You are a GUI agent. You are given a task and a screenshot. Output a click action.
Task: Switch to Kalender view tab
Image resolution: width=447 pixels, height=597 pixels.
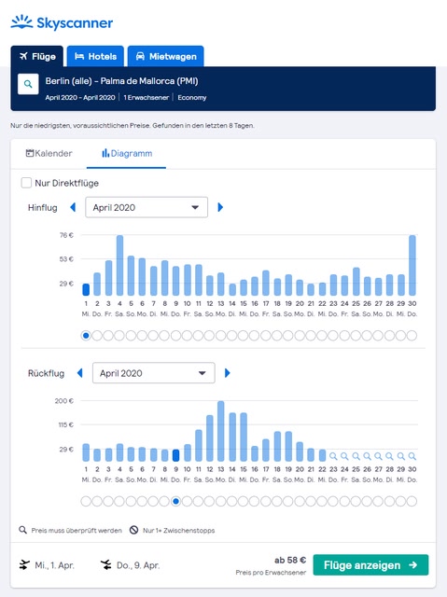[x=49, y=153]
